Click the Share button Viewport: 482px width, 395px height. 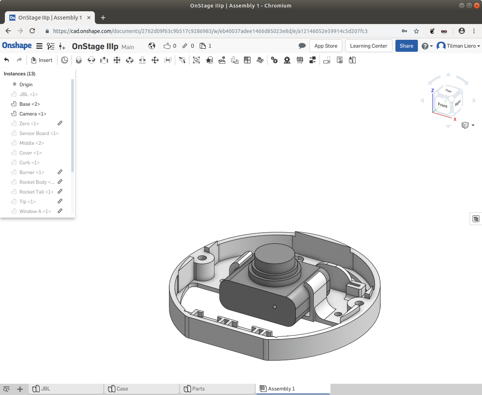click(406, 46)
